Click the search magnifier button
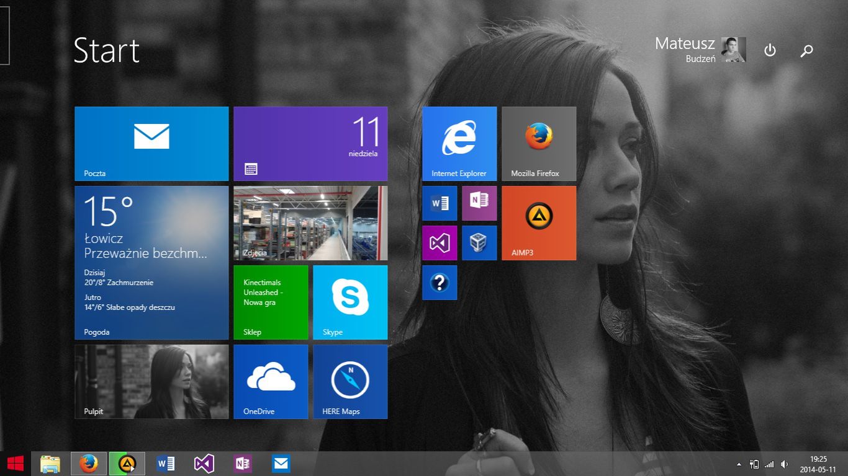The image size is (848, 476). click(x=806, y=51)
